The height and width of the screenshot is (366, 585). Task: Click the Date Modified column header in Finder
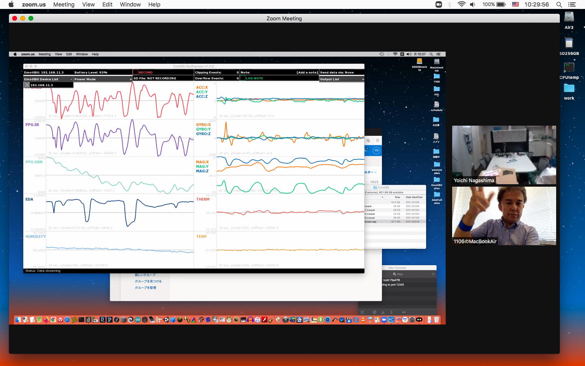[x=414, y=197]
